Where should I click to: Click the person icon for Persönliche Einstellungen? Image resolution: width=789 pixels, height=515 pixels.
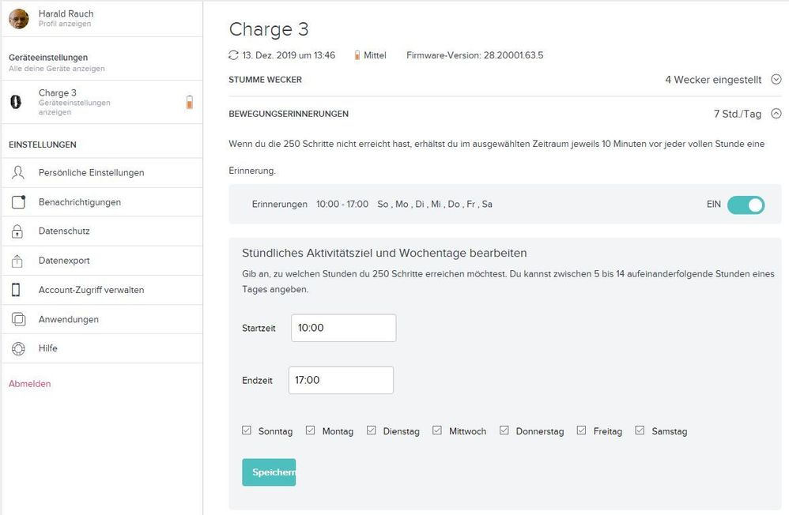[x=18, y=172]
